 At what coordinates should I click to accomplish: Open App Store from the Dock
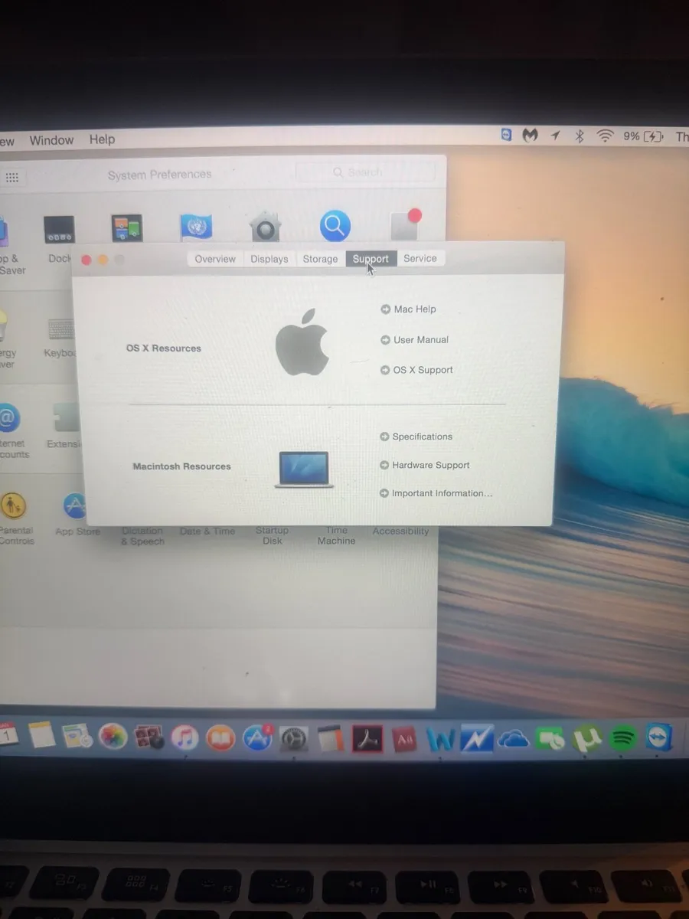pyautogui.click(x=258, y=738)
